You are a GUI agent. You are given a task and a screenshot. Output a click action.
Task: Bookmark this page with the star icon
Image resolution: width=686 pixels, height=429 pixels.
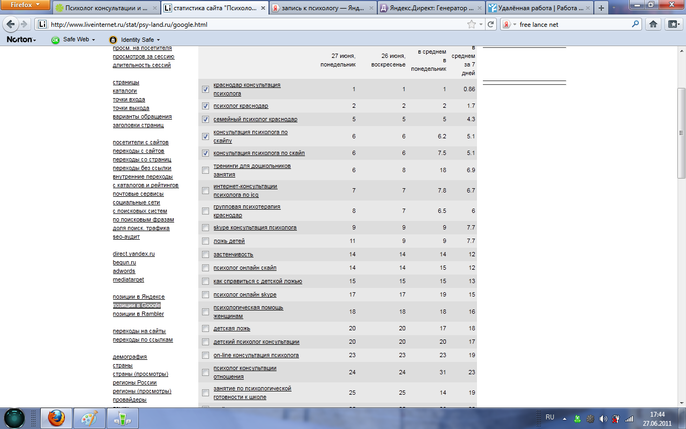[472, 25]
